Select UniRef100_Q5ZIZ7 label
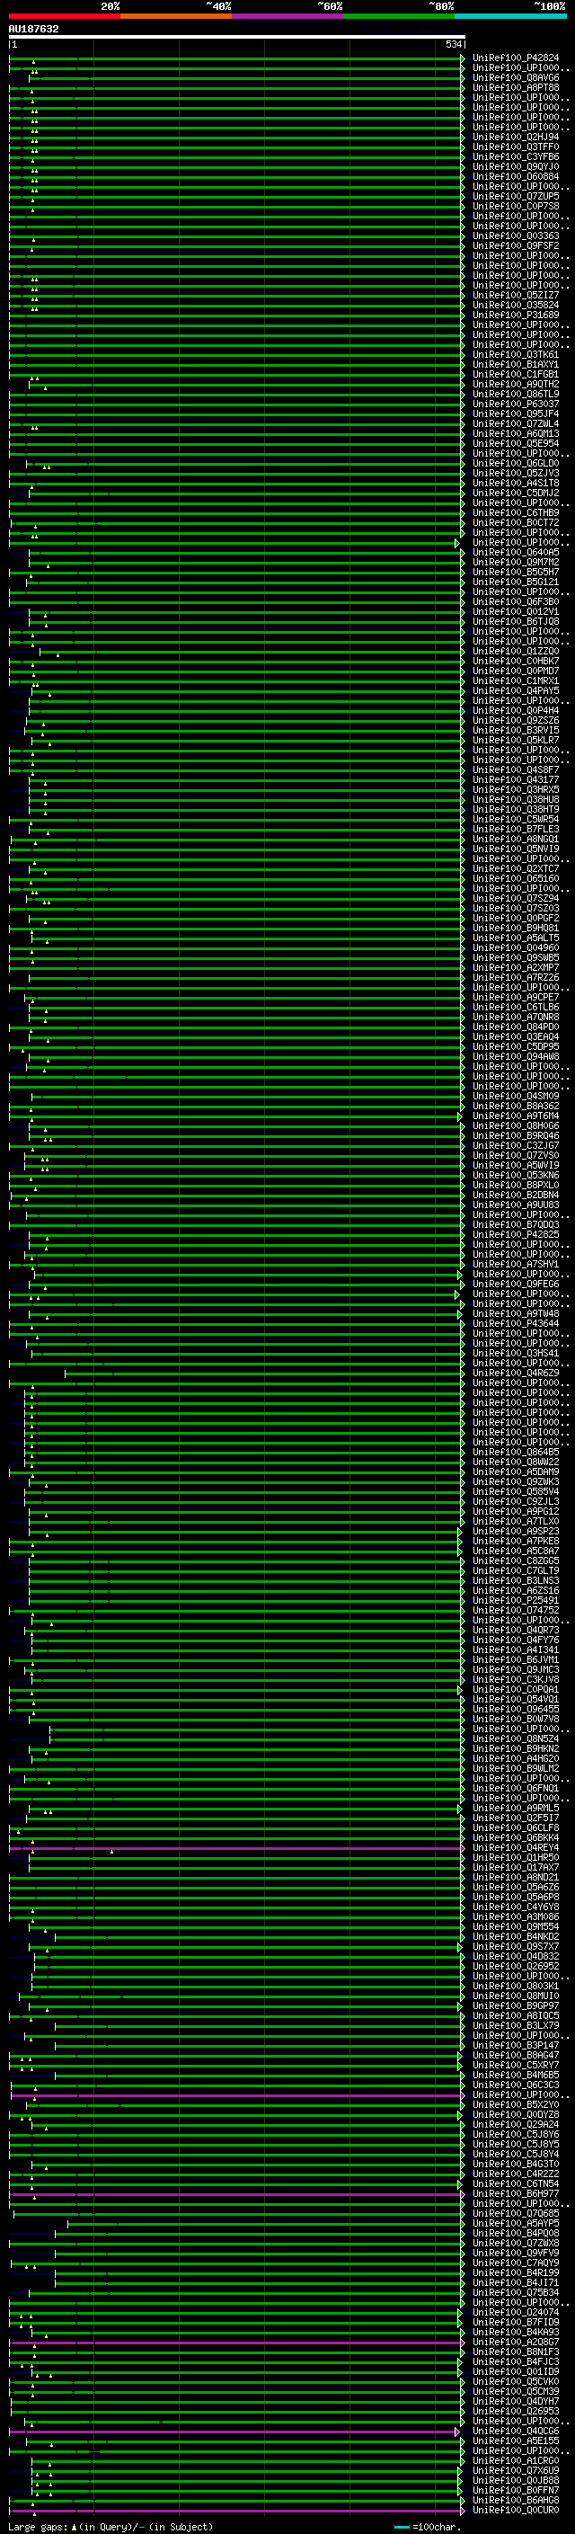This screenshot has width=575, height=2534. point(516,295)
